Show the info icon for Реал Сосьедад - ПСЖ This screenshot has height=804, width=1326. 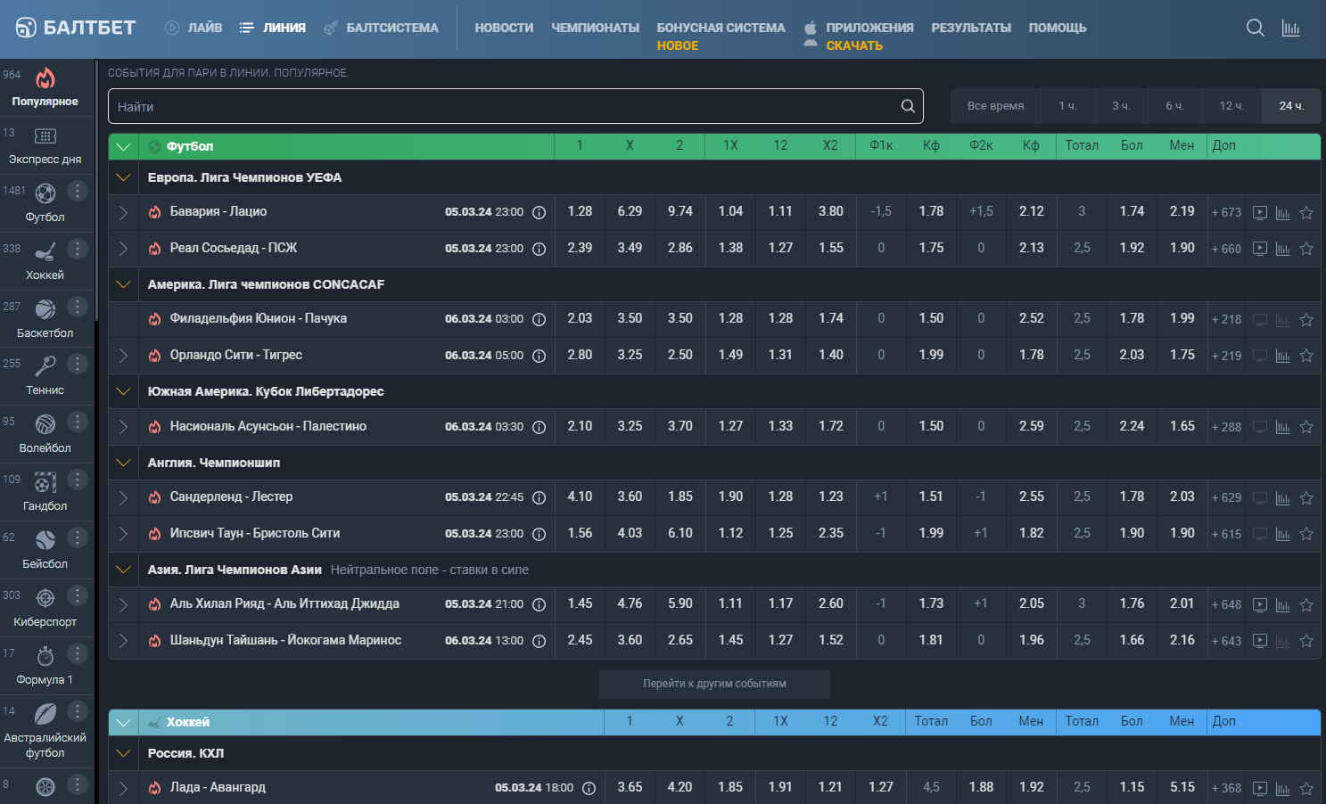point(539,249)
